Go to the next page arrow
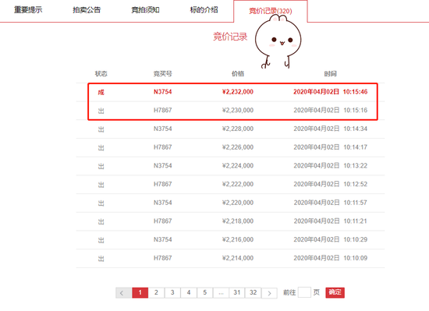 pos(270,293)
